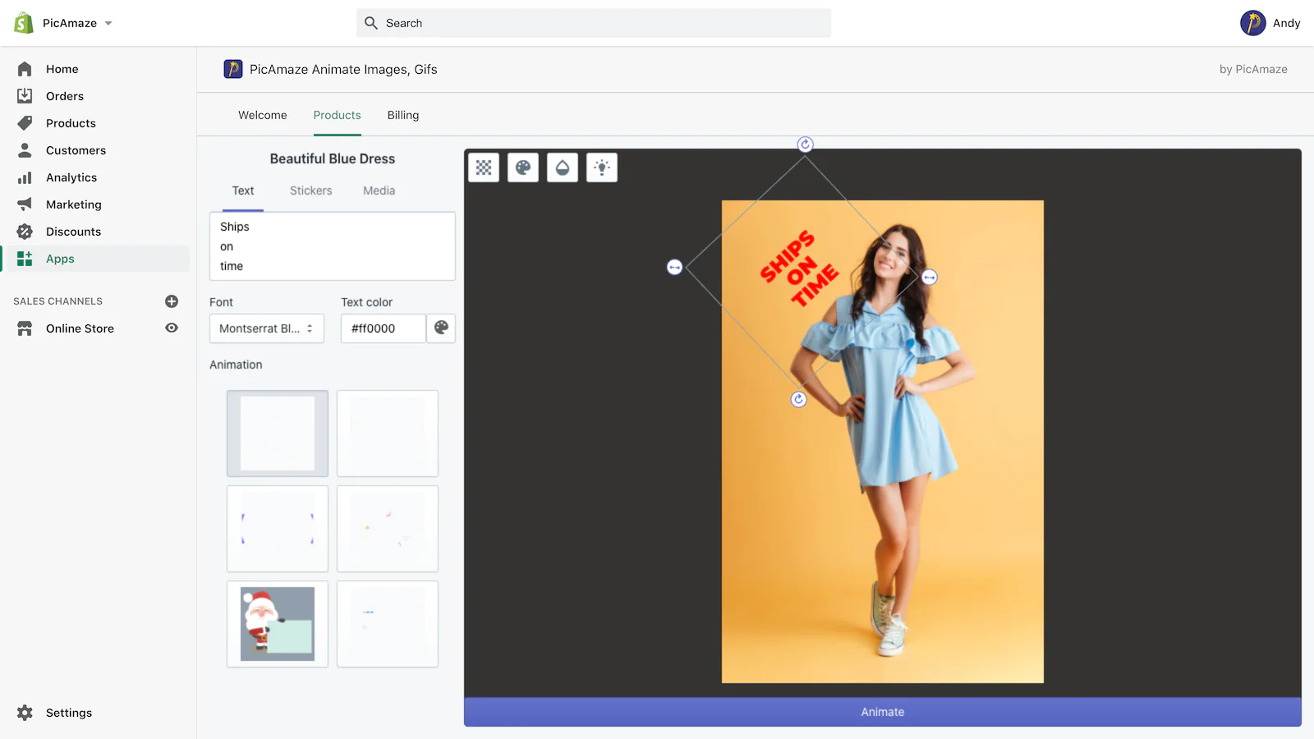The image size is (1314, 739).
Task: Open the canvas color palette tool
Action: click(523, 168)
